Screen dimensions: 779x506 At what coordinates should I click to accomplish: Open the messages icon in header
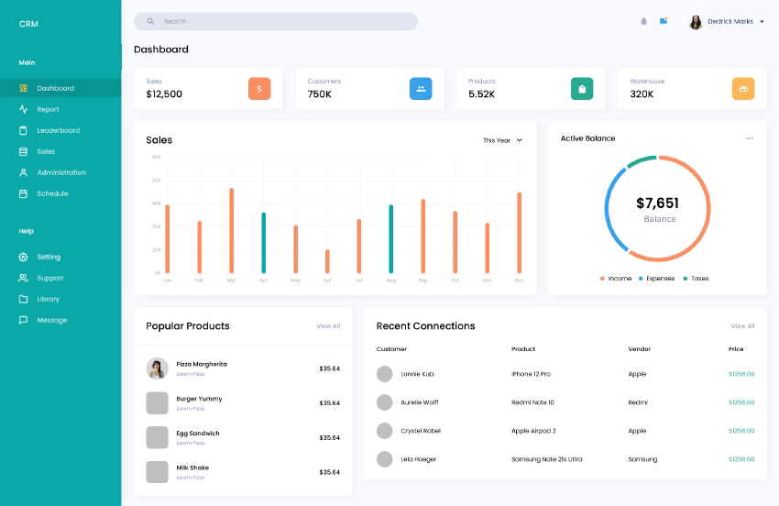tap(664, 21)
